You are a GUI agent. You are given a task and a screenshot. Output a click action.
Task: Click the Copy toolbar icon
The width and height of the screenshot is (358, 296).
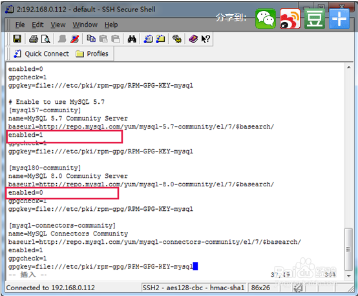tap(91, 39)
